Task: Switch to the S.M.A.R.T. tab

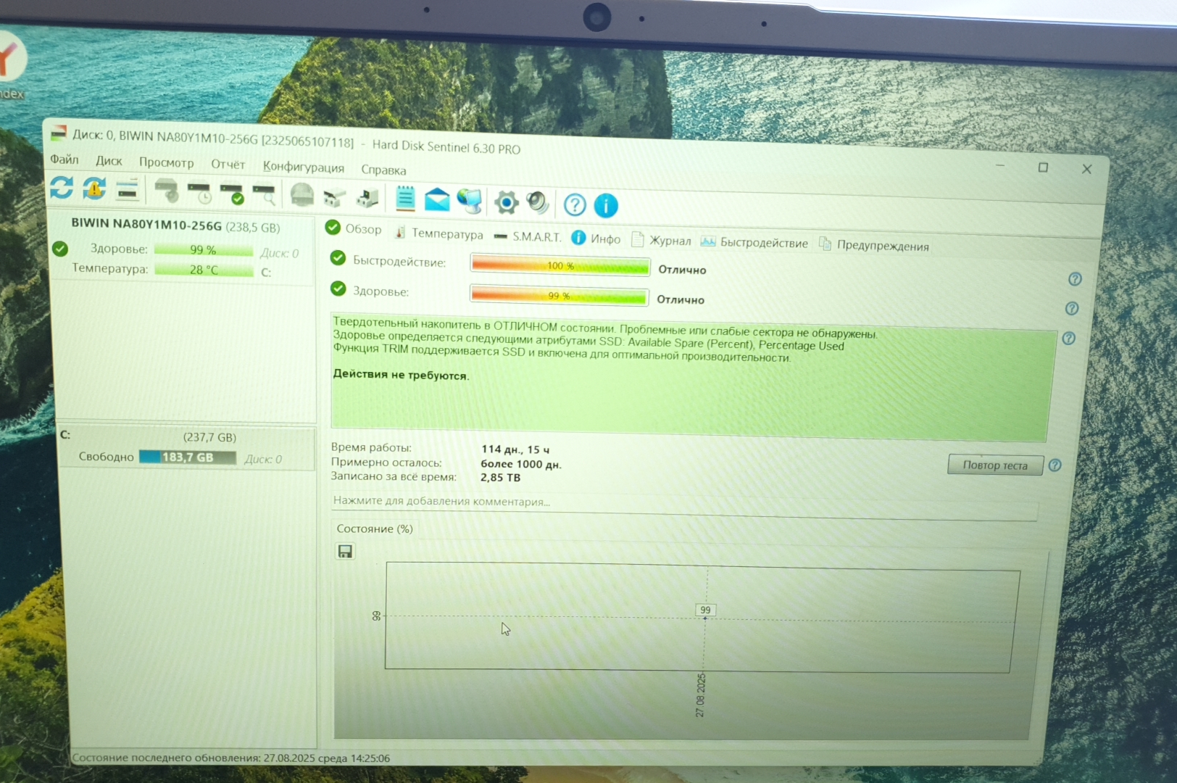Action: (x=536, y=236)
